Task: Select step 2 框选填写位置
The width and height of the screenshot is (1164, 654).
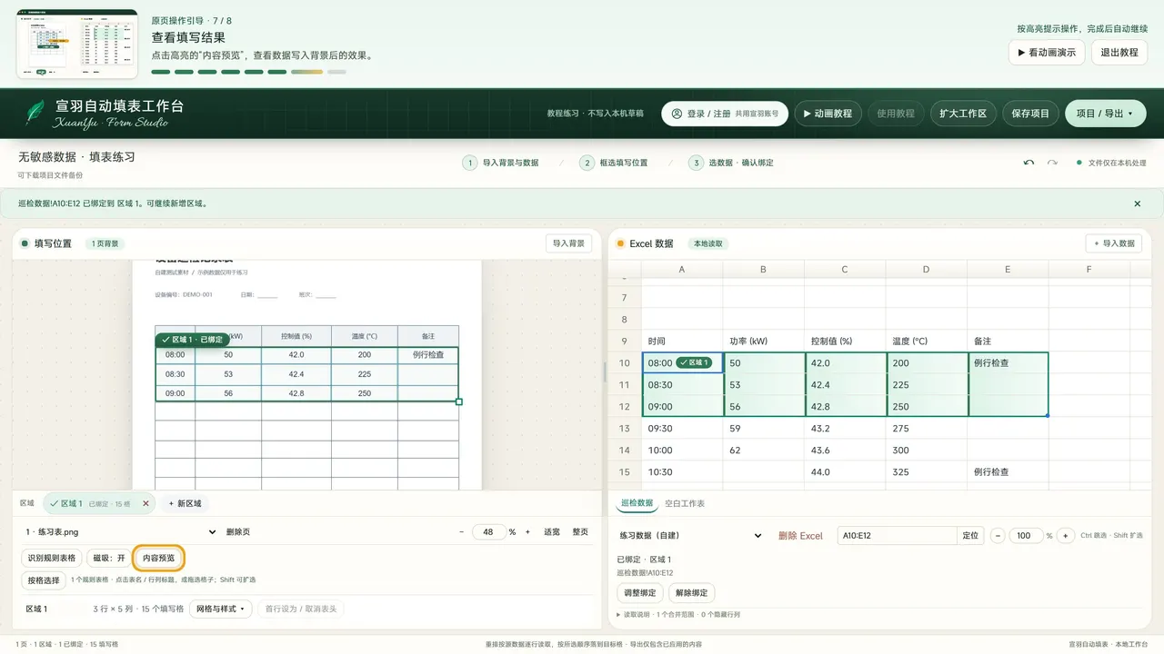Action: [614, 163]
